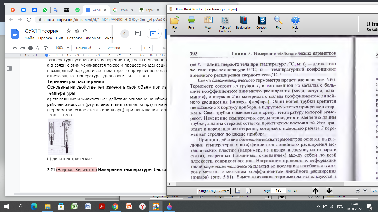378x212 pixels.
Task: Expand the View dropdown arrow in reader
Action: (208, 31)
